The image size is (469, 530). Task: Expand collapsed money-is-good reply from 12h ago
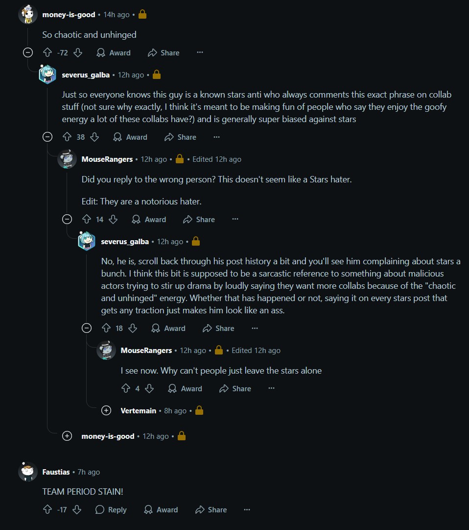67,436
